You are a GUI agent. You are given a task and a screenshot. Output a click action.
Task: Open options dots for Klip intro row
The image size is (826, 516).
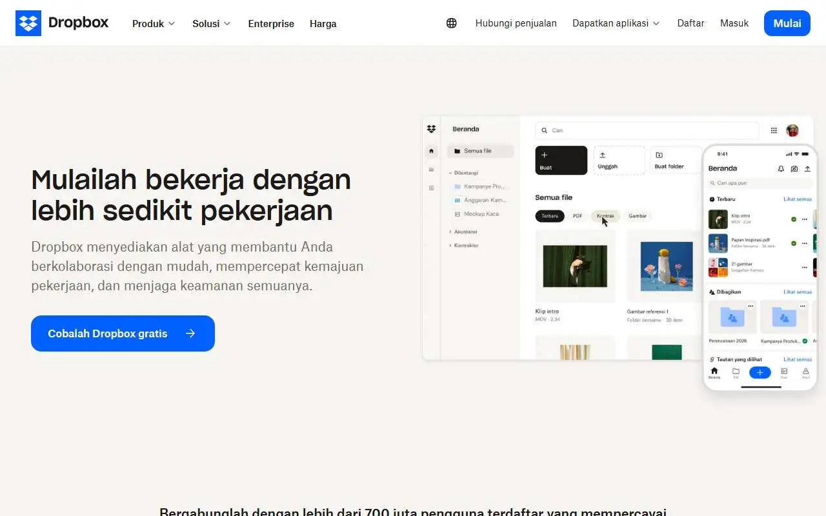point(804,219)
